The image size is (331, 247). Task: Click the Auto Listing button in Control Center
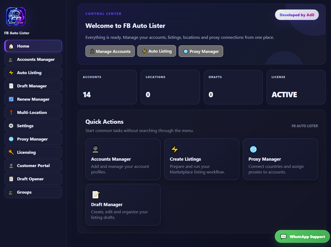(157, 51)
